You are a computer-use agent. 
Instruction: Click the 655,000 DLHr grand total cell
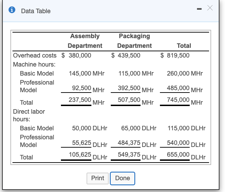(186, 156)
